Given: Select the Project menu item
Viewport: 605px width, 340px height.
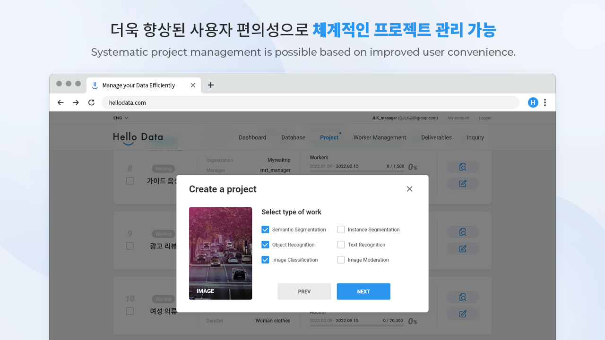Looking at the screenshot, I should (329, 137).
